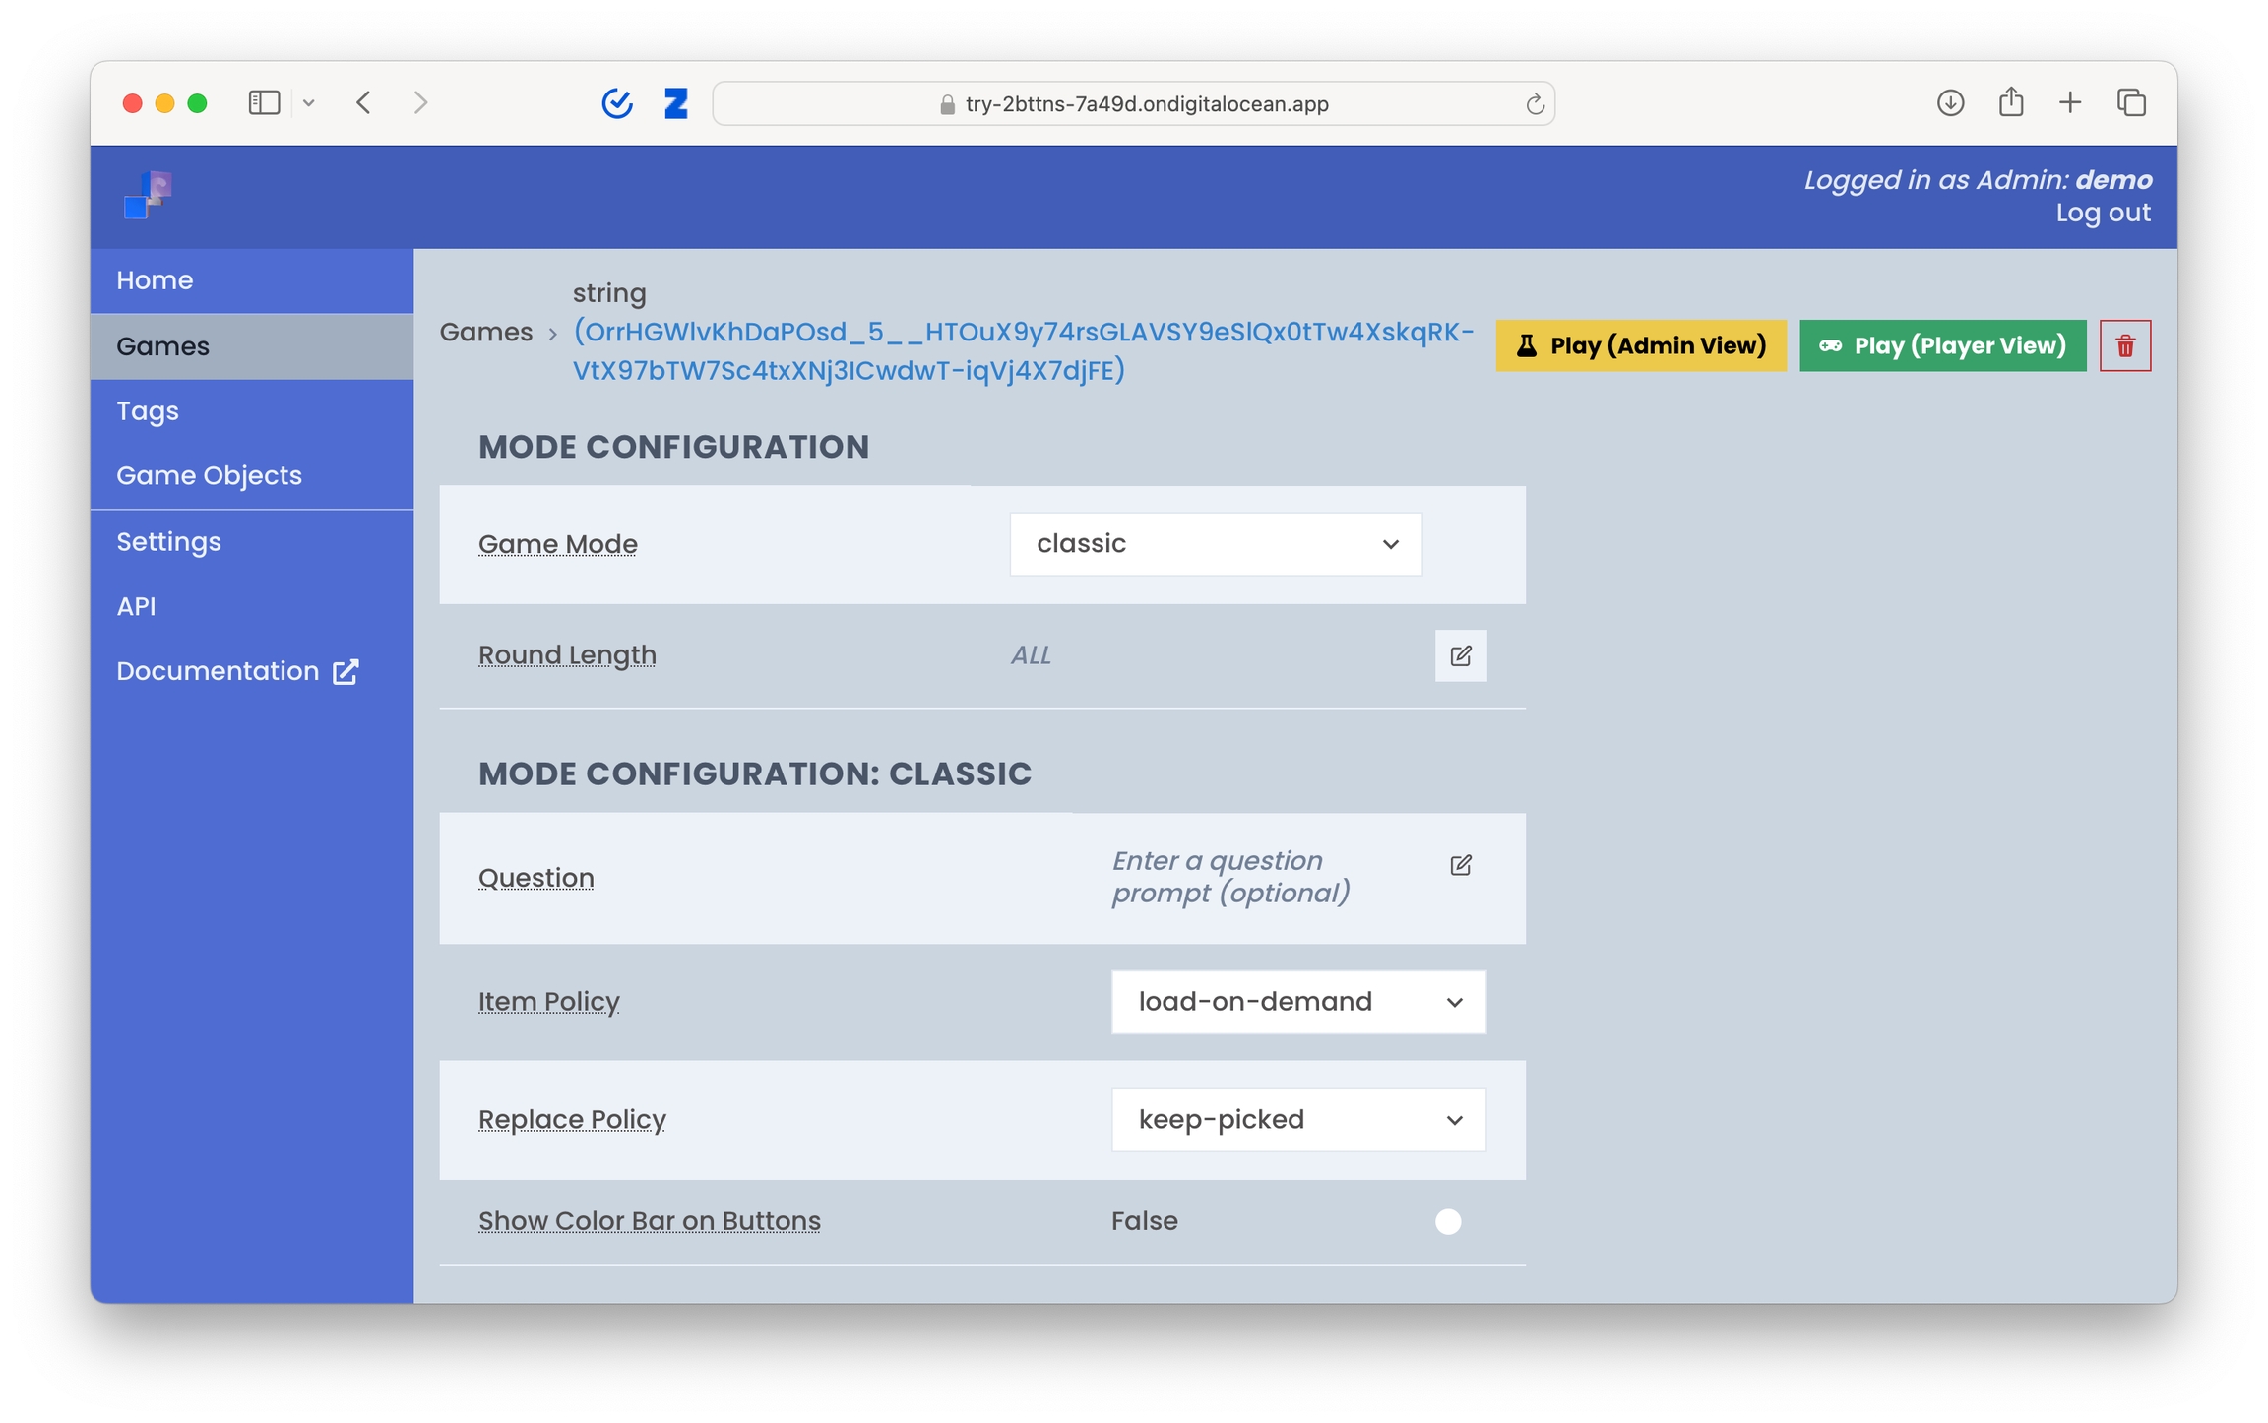Toggle Show Color Bar on Buttons switch
Viewport: 2268px width, 1423px height.
point(1448,1221)
